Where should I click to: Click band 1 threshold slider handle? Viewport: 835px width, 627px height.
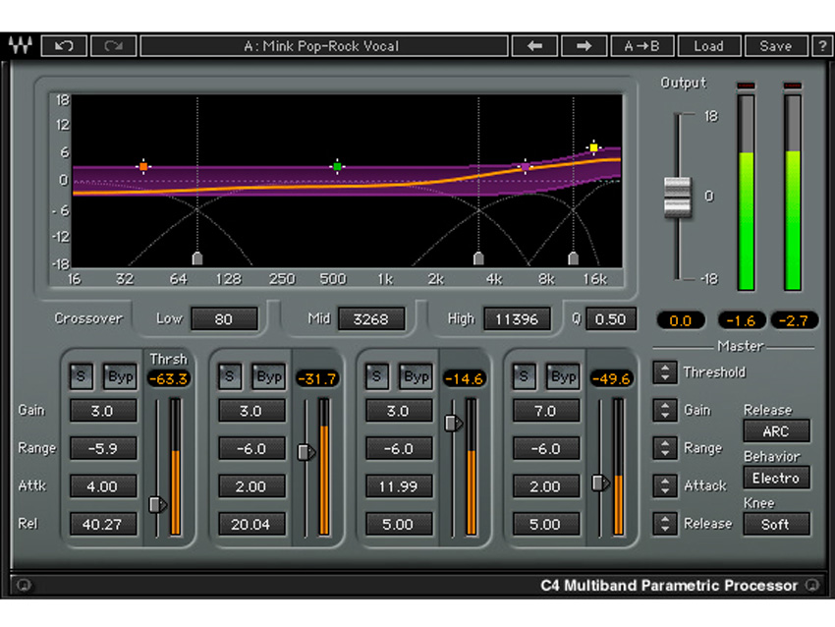(x=157, y=504)
